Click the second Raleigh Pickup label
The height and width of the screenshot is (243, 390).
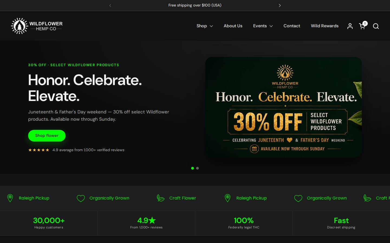click(252, 198)
